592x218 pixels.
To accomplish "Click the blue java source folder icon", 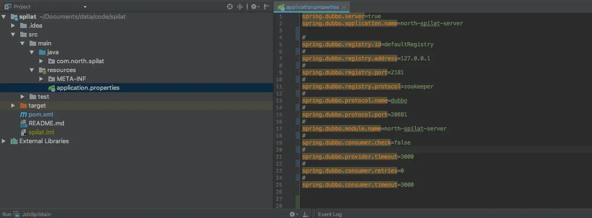I will [x=42, y=52].
